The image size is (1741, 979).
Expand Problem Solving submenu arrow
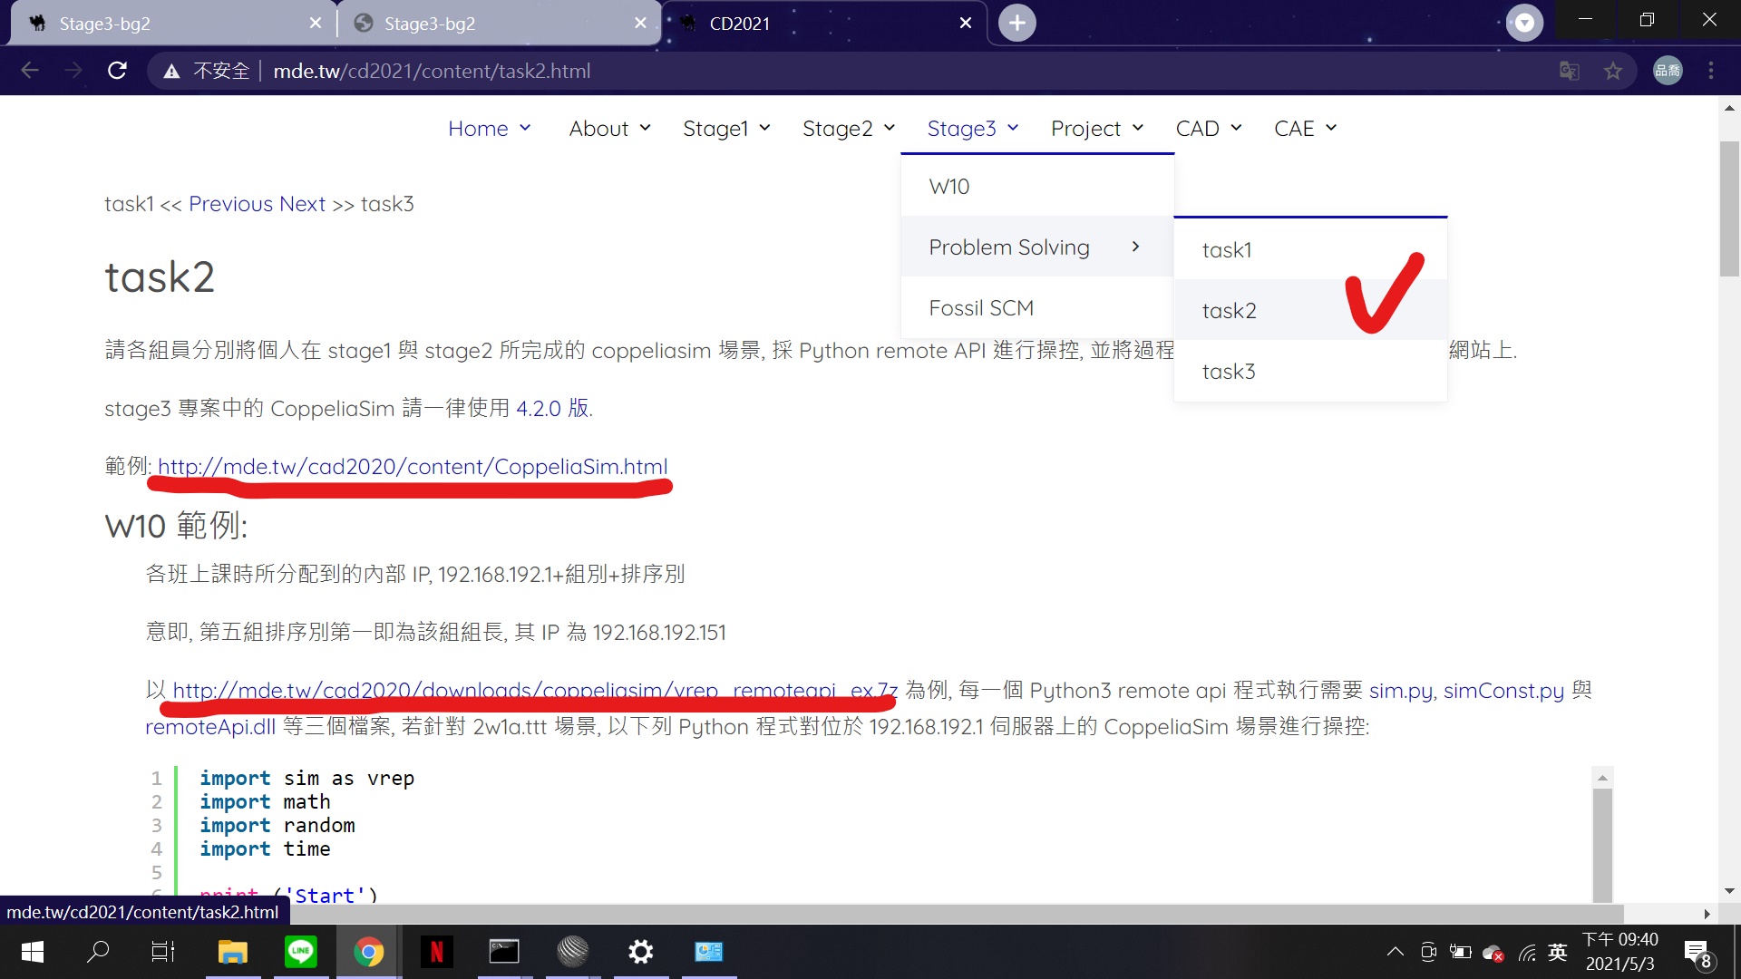tap(1135, 247)
